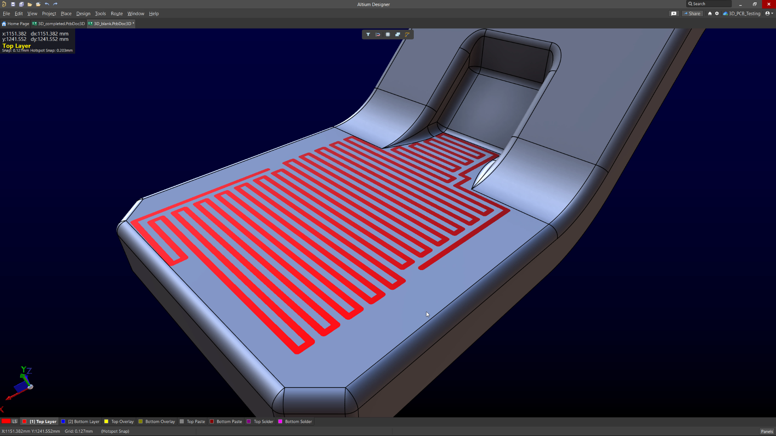
Task: Expand the user account dropdown
Action: pos(769,14)
